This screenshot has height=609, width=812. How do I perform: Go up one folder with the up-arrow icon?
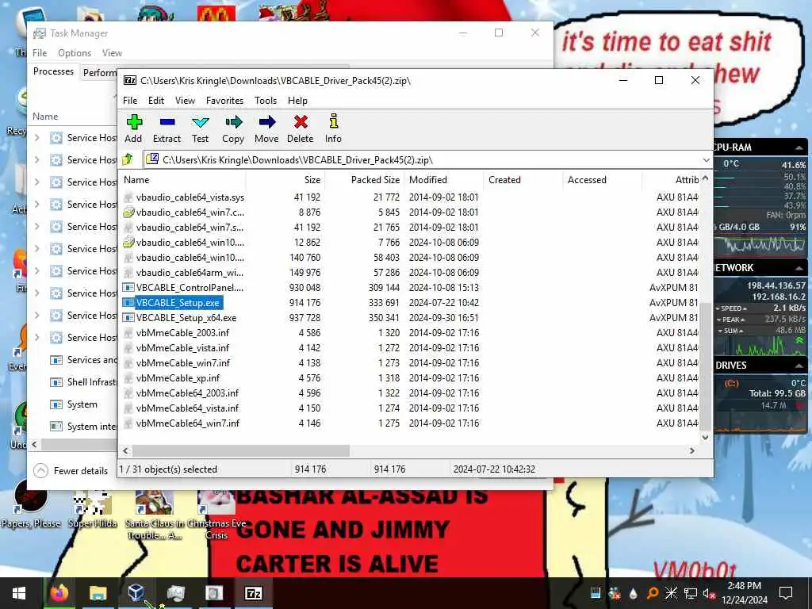[128, 159]
